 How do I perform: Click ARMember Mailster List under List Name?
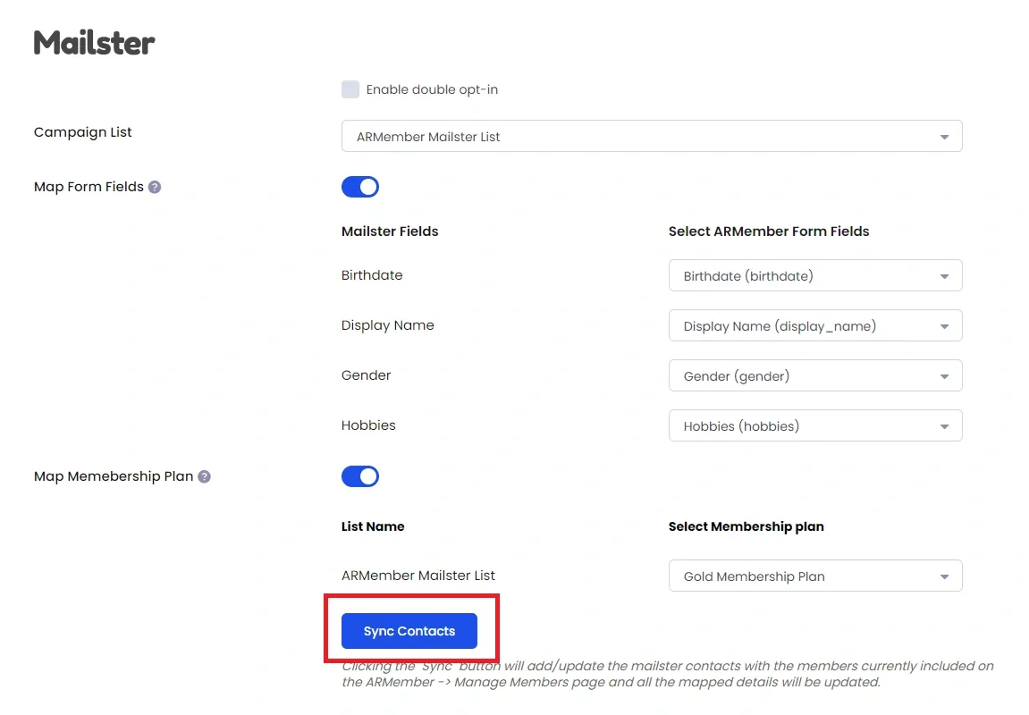pos(418,576)
